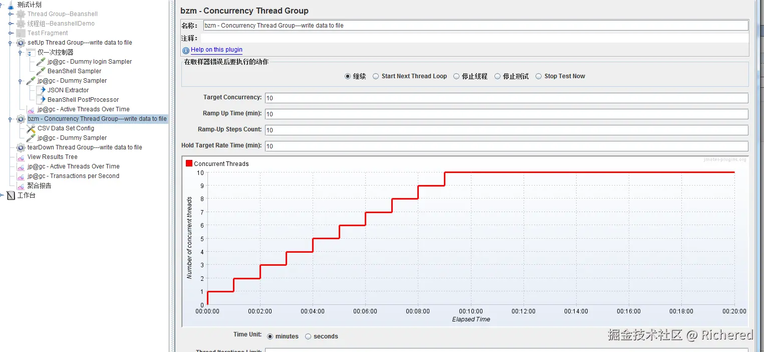Click the 测试计划 test plan flask icon
Viewport: 764px width, 352px height.
pyautogui.click(x=11, y=5)
